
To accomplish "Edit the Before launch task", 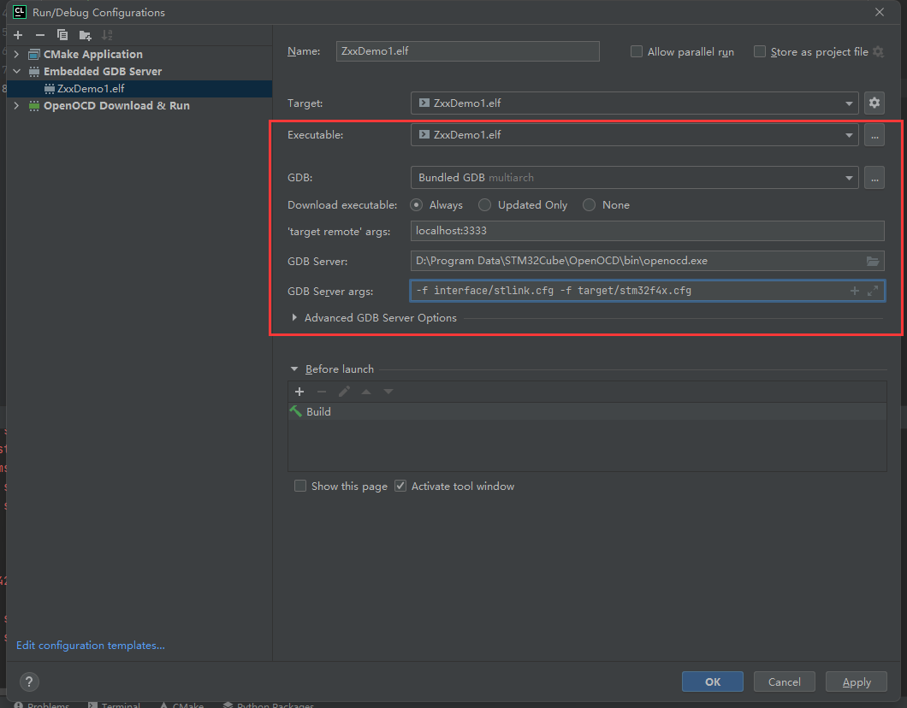I will [x=344, y=392].
